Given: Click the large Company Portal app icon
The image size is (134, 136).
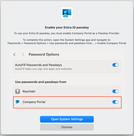Looking at the screenshot, I should [x=67, y=13].
